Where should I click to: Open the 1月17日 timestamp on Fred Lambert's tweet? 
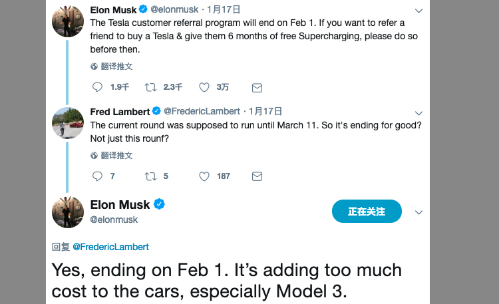click(x=265, y=111)
